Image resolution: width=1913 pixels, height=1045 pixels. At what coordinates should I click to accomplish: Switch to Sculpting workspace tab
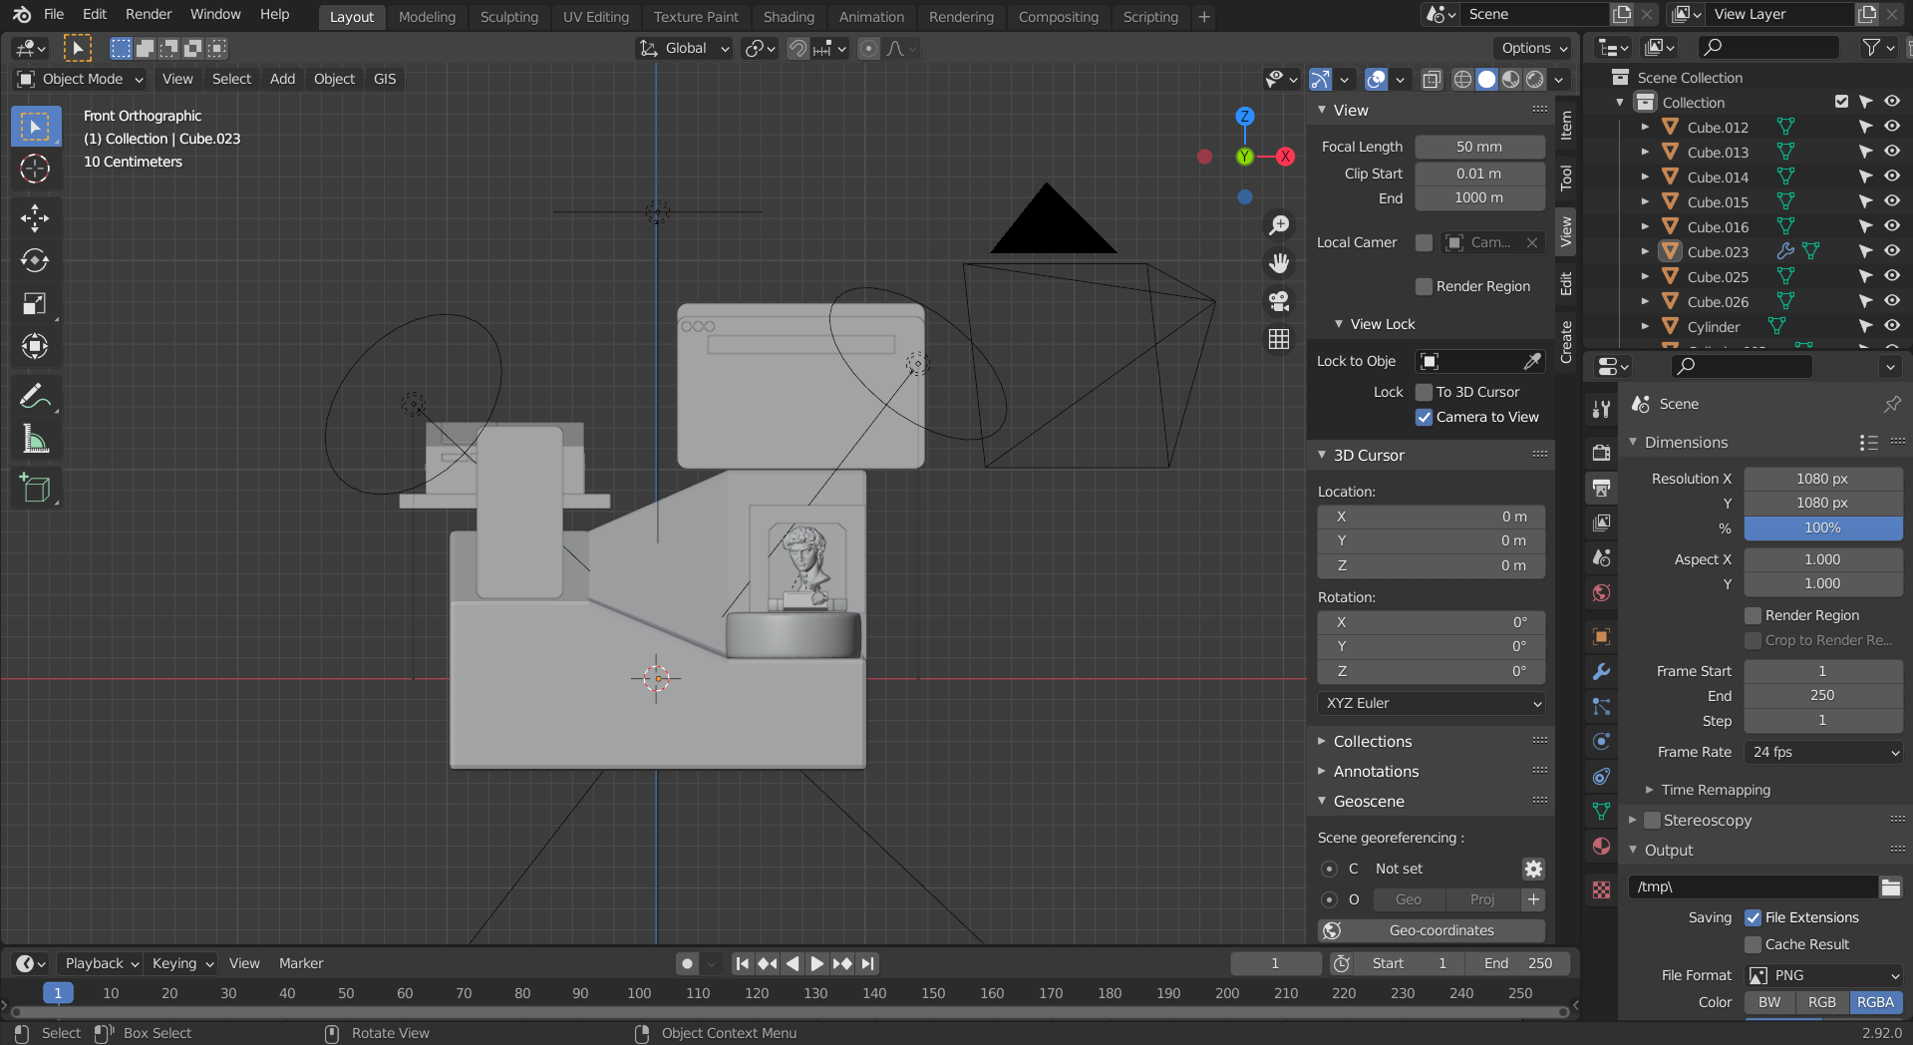(x=508, y=17)
